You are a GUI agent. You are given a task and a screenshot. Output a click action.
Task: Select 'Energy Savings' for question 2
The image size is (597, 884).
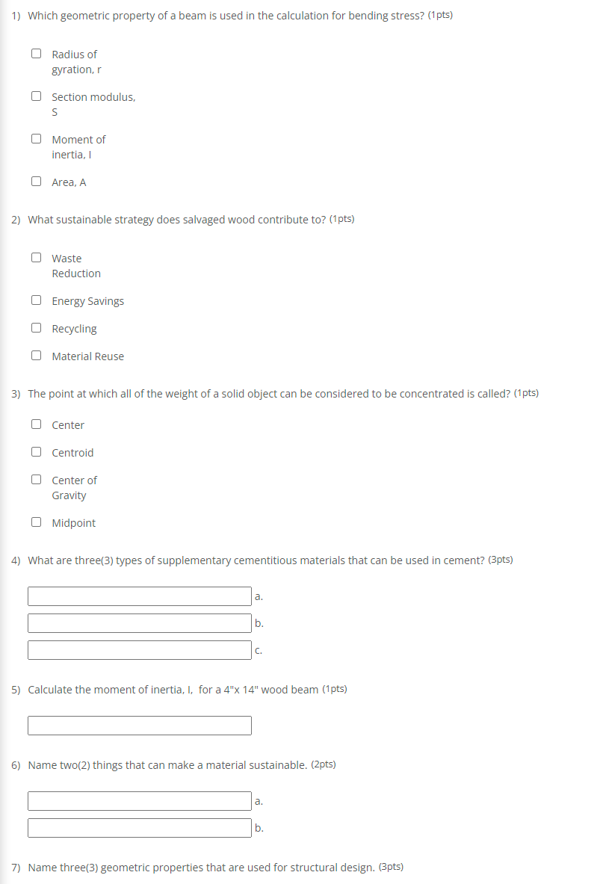point(36,299)
